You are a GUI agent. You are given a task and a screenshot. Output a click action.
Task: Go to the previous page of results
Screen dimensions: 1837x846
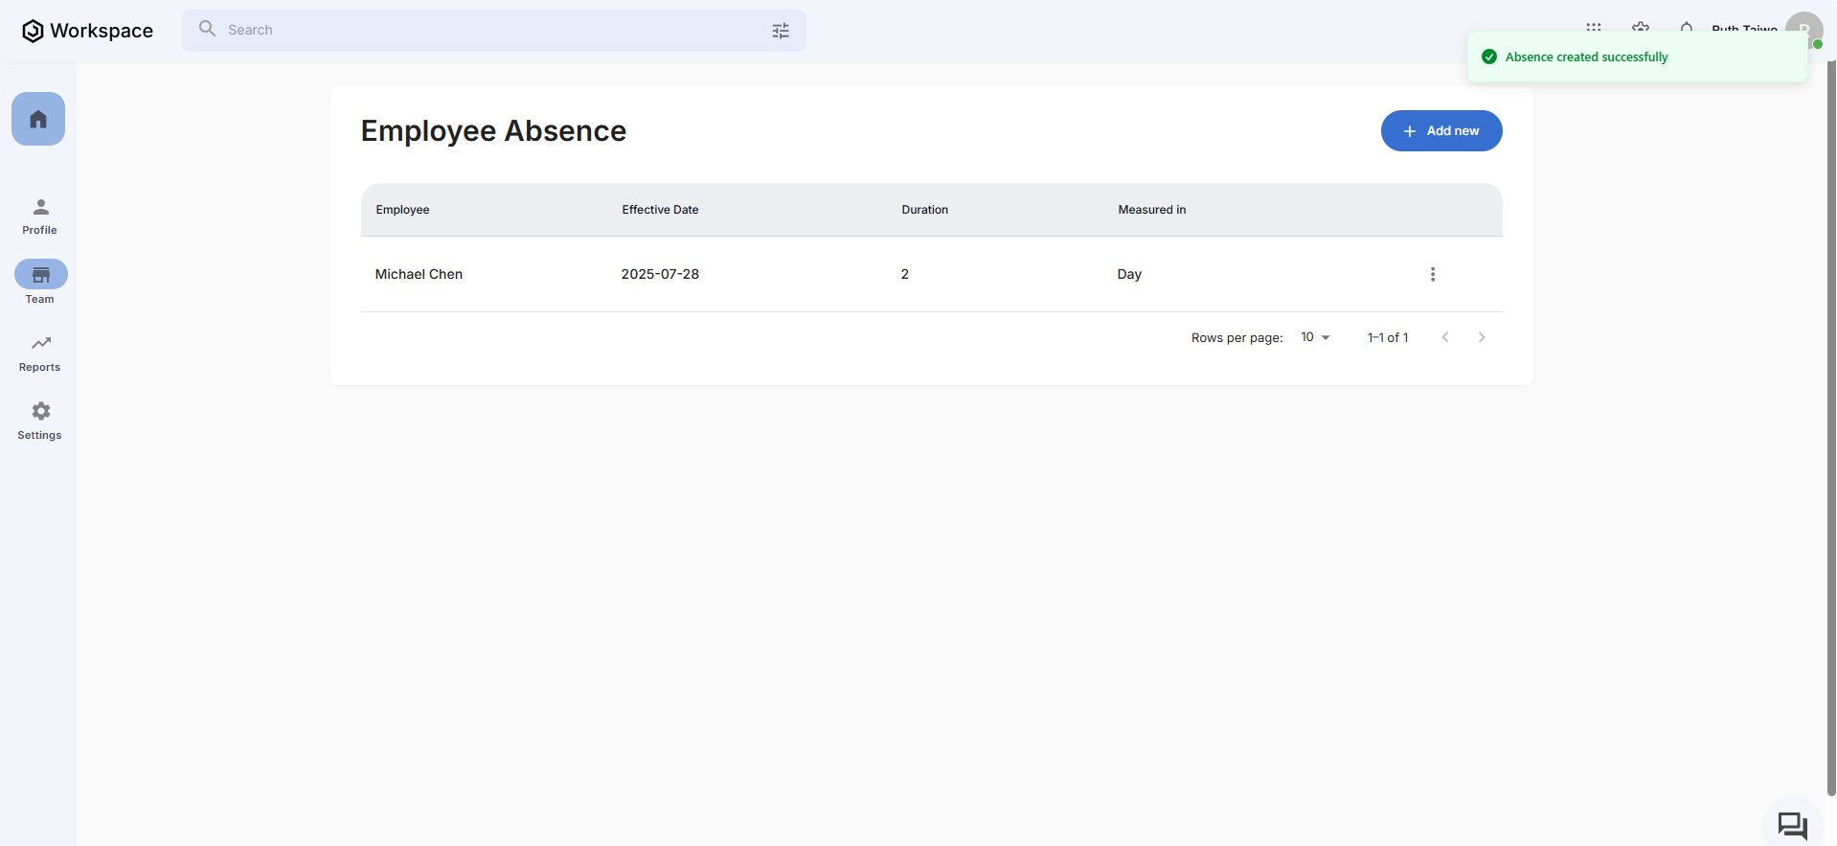pyautogui.click(x=1445, y=337)
